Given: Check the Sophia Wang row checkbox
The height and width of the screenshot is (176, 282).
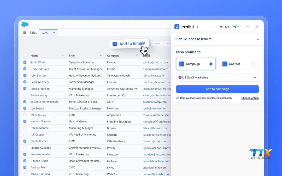Looking at the screenshot, I should [x=25, y=95].
